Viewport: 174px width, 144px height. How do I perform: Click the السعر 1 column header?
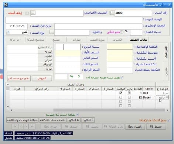coord(109,89)
